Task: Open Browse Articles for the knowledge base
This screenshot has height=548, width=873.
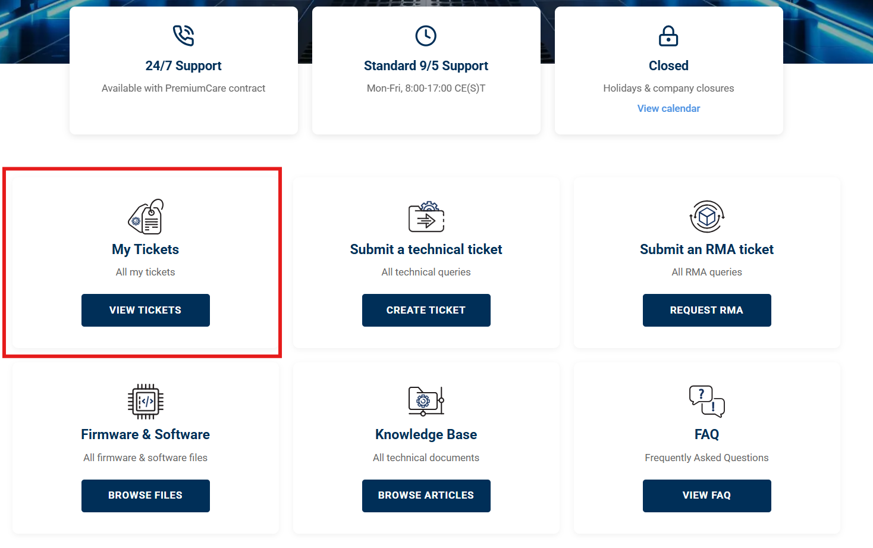Action: [426, 496]
